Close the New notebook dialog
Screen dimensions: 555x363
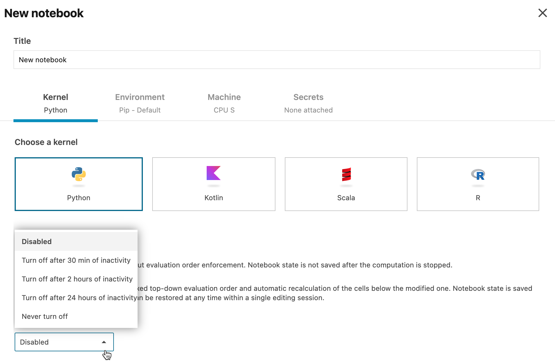[542, 13]
